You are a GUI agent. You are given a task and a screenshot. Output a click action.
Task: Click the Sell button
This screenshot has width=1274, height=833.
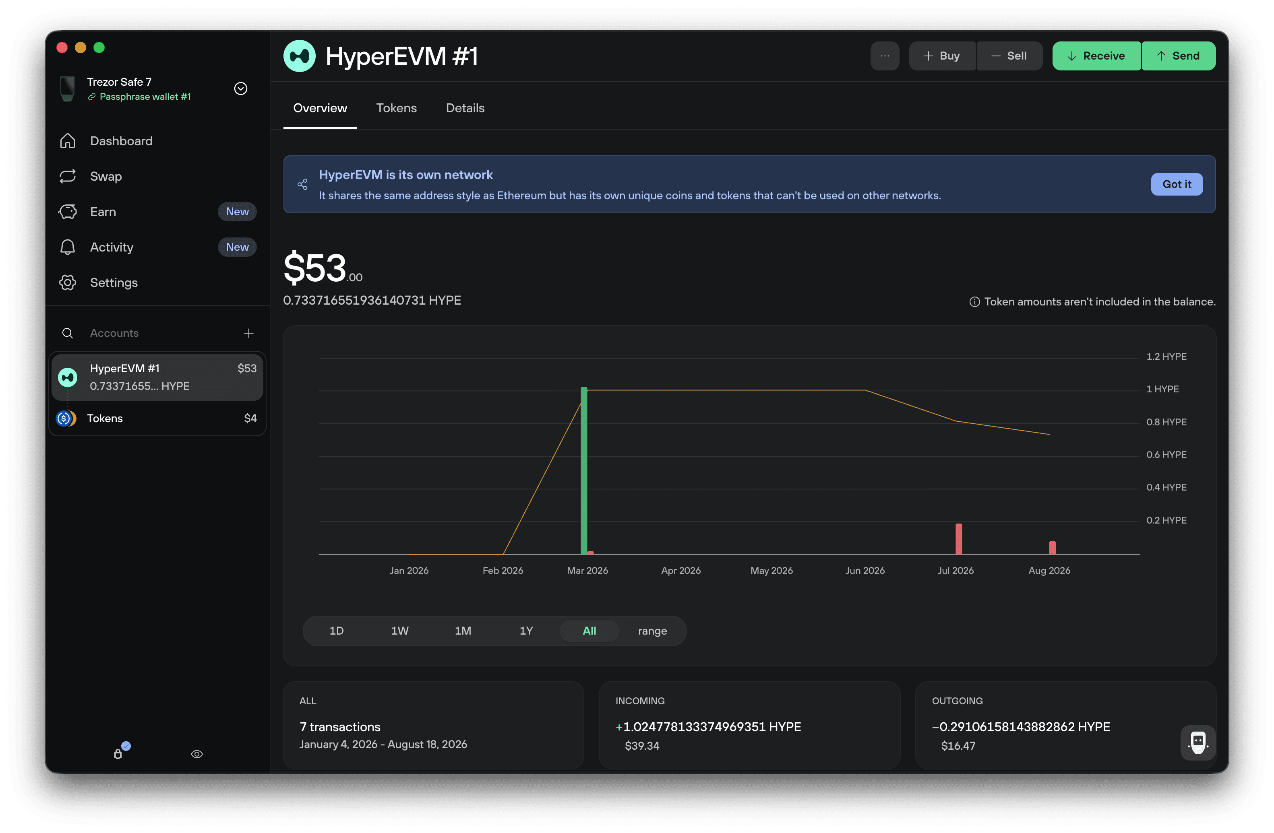click(x=1009, y=56)
